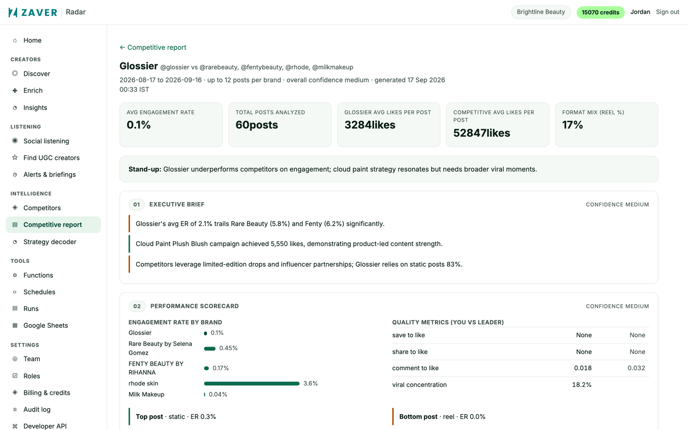Click the Stand-up summary banner
Viewport: 688px width, 430px height.
point(389,169)
